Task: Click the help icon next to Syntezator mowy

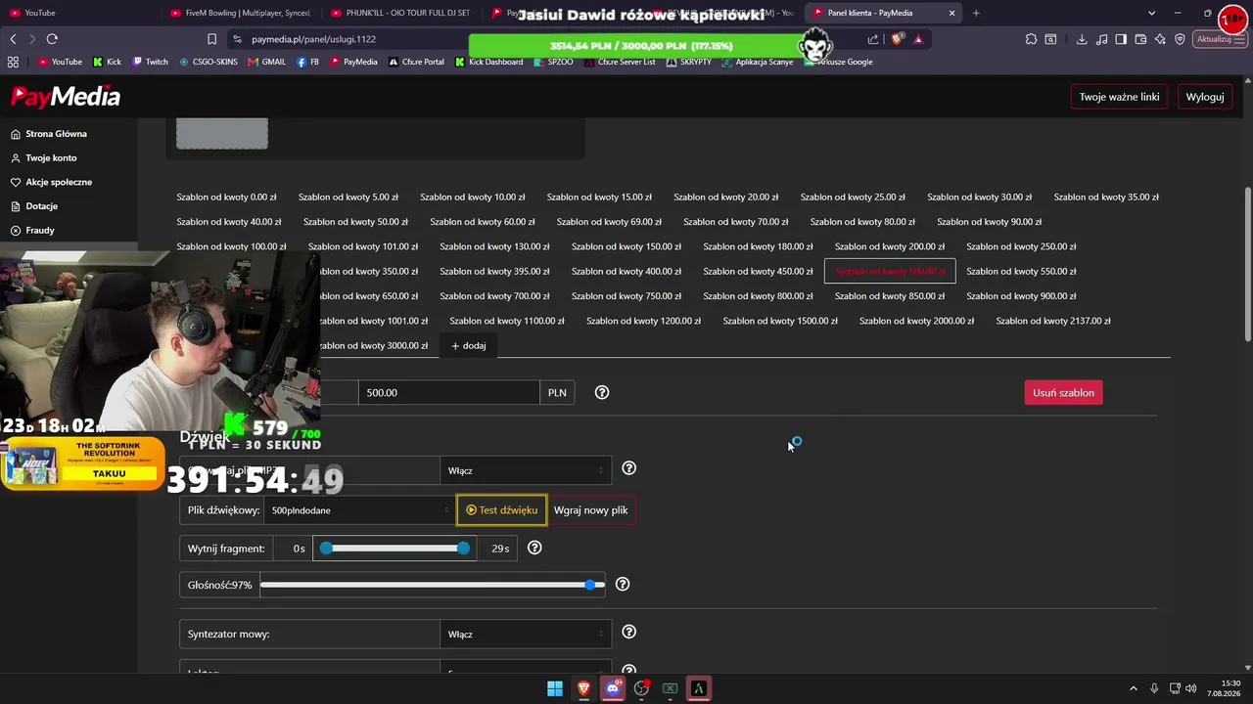Action: (629, 632)
